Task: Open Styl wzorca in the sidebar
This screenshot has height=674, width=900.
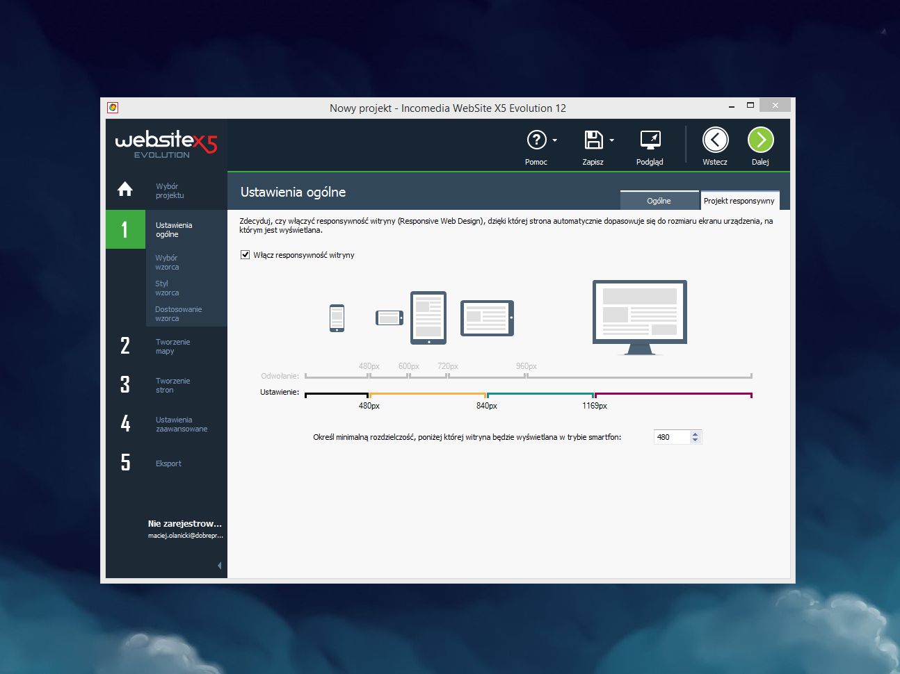Action: pos(167,288)
